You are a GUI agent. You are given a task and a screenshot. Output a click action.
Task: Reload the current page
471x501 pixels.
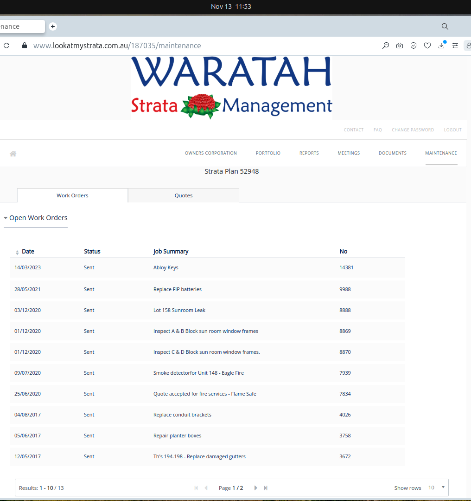pos(6,46)
